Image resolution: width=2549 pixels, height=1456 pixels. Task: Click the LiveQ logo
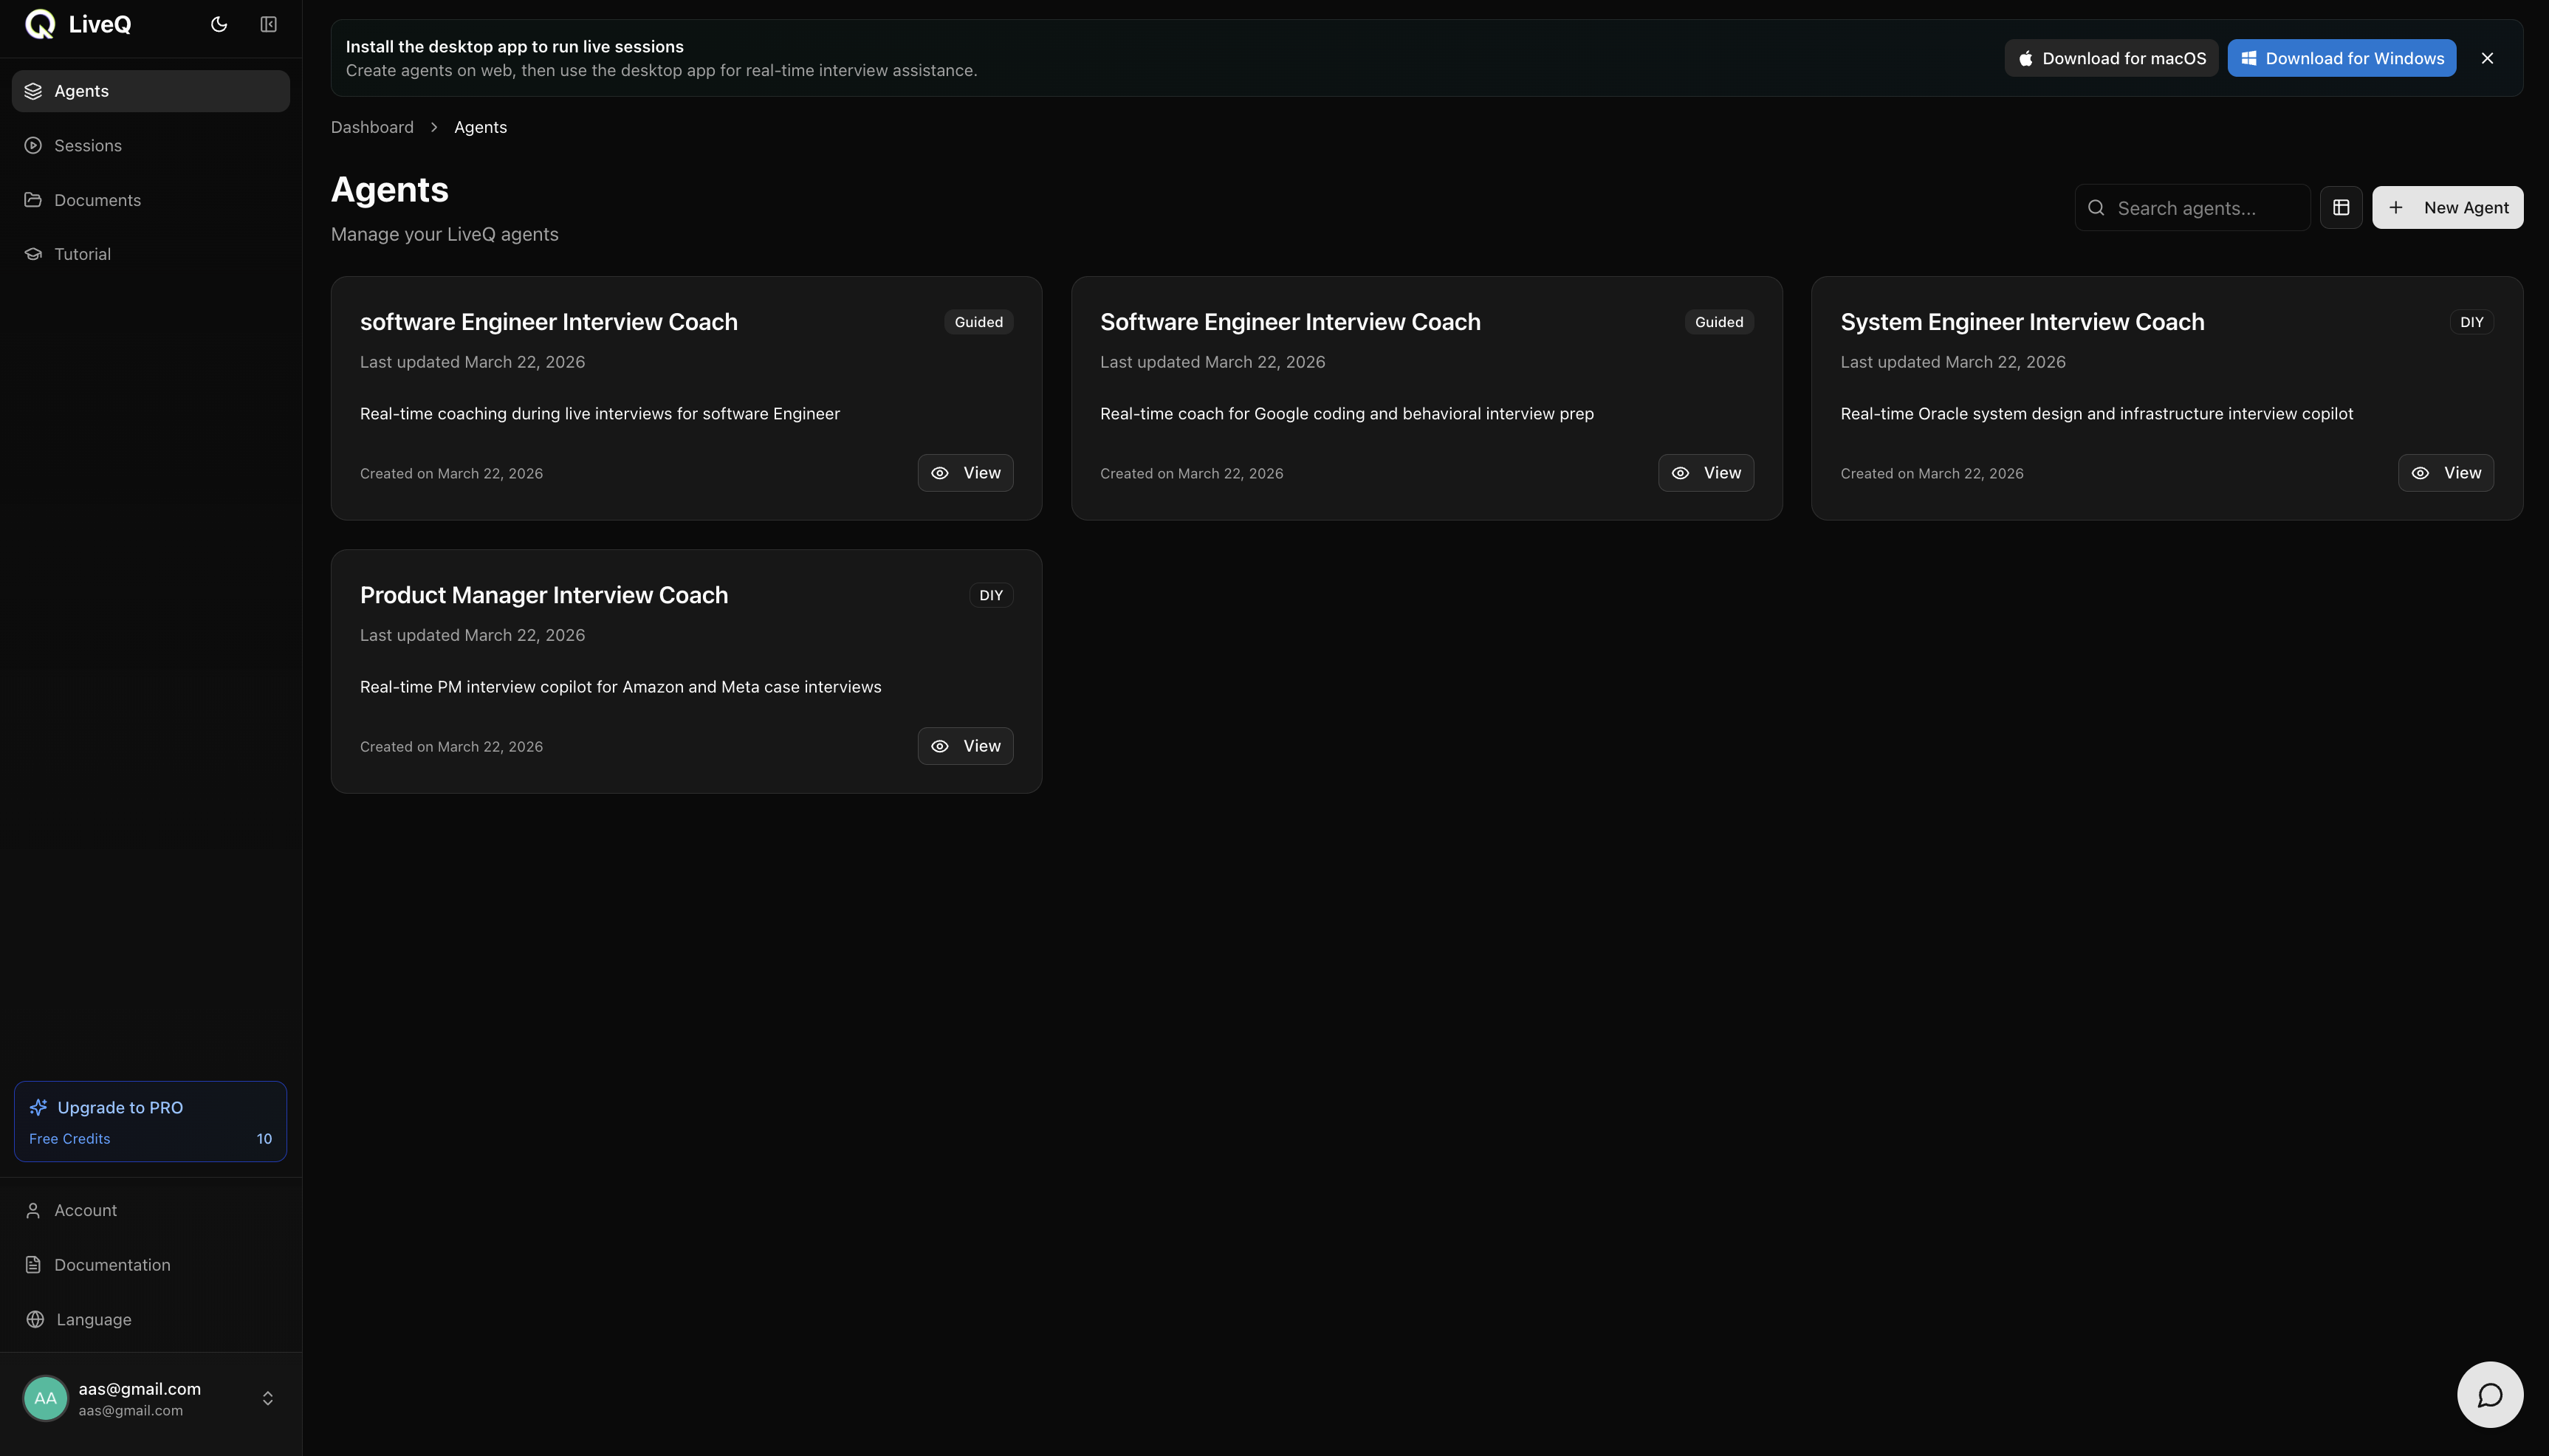point(78,24)
